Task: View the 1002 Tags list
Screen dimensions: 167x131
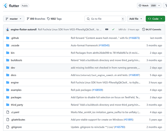Action: pyautogui.click(x=54, y=19)
